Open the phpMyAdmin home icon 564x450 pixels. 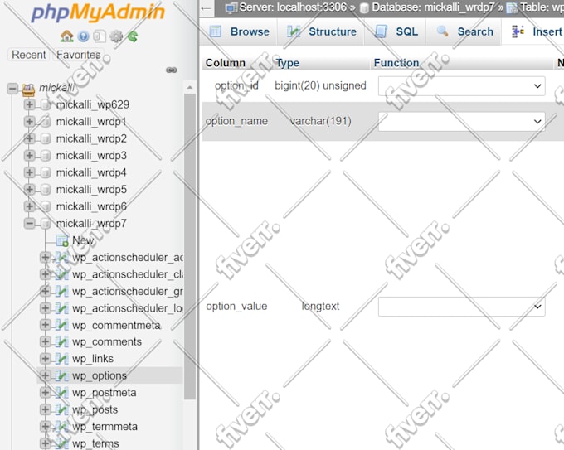(66, 36)
